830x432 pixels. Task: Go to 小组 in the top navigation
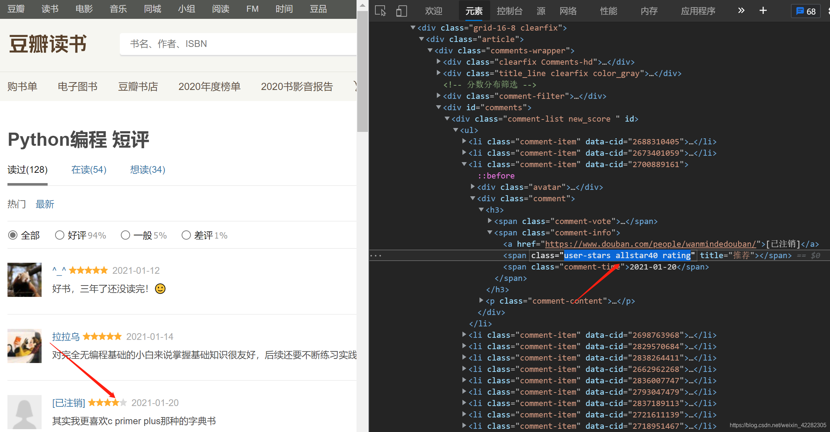point(186,9)
